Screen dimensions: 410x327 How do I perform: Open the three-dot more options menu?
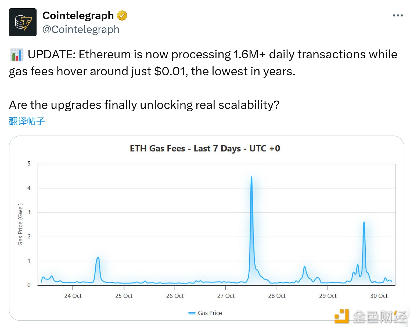tap(398, 16)
